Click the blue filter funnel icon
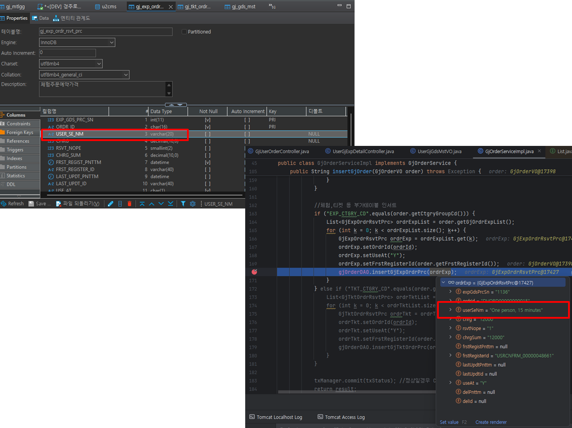This screenshot has width=572, height=428. click(183, 204)
